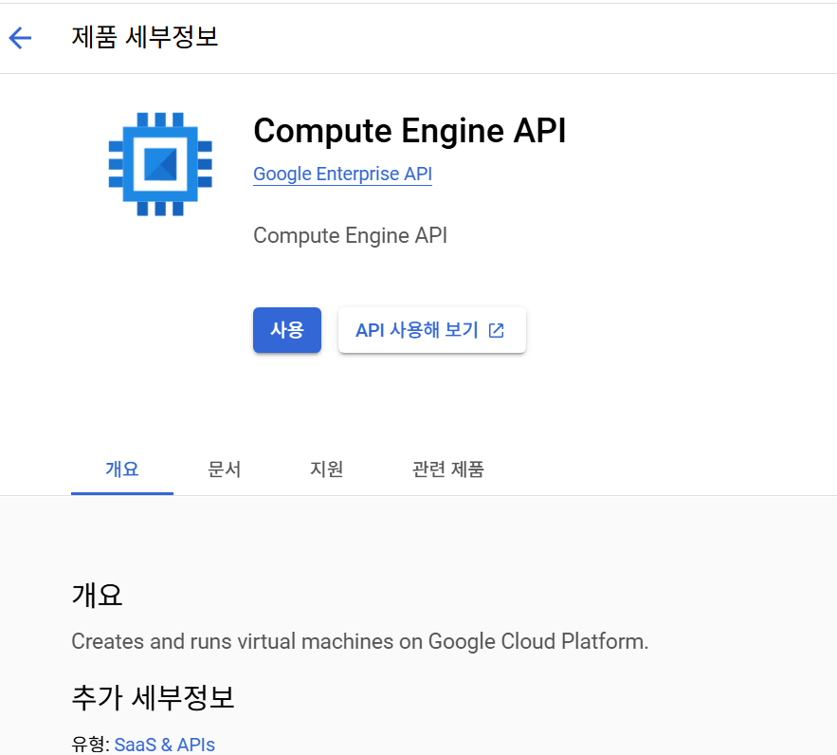This screenshot has width=837, height=755.
Task: Open the API 사용해 보기 button
Action: point(432,330)
